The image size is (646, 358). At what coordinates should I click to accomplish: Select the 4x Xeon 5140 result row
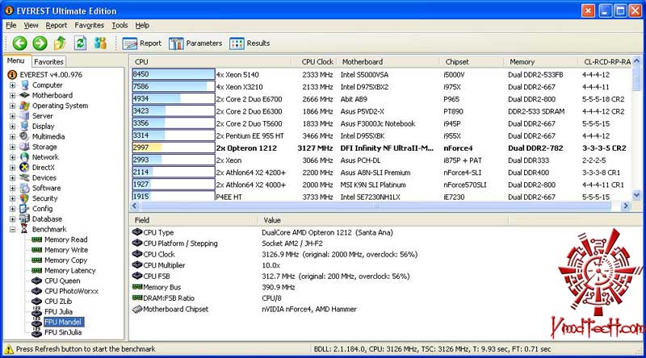[381, 74]
